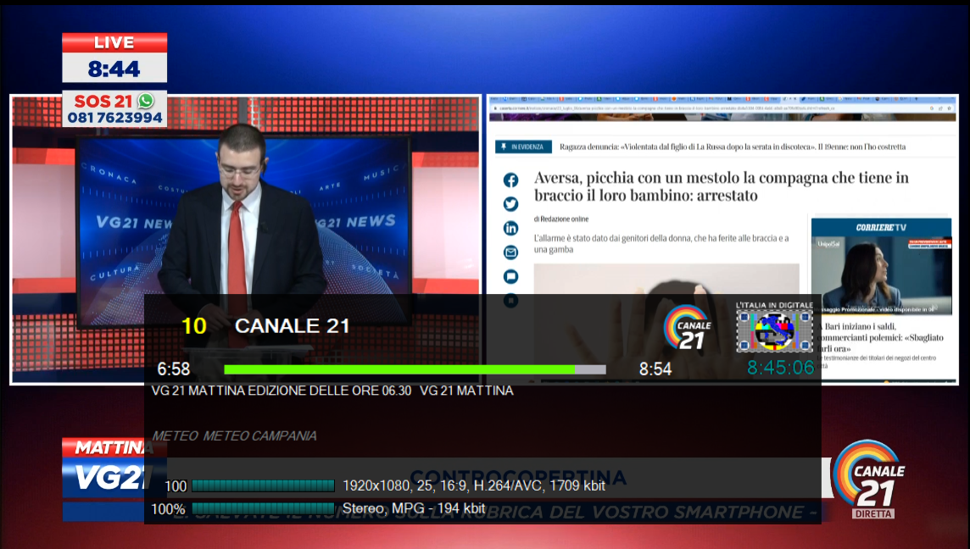Click the L'Italia in Digitale test card icon

click(x=774, y=328)
